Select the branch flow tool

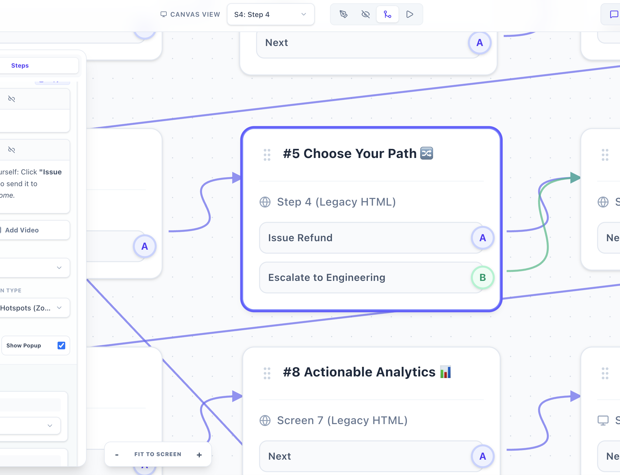pos(387,14)
